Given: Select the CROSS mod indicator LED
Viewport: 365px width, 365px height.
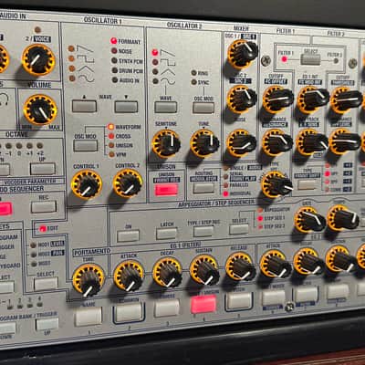Looking at the screenshot, I should coord(111,136).
